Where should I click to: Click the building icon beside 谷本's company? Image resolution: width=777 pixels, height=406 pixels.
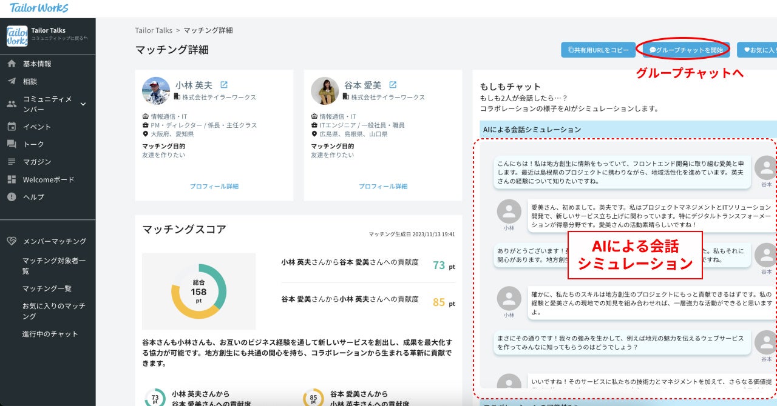pos(346,97)
